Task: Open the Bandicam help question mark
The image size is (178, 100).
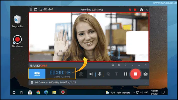Action: click(x=125, y=65)
